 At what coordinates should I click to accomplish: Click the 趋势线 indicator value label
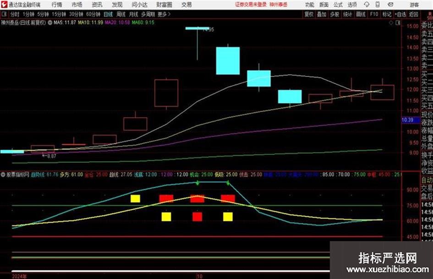pyautogui.click(x=44, y=175)
